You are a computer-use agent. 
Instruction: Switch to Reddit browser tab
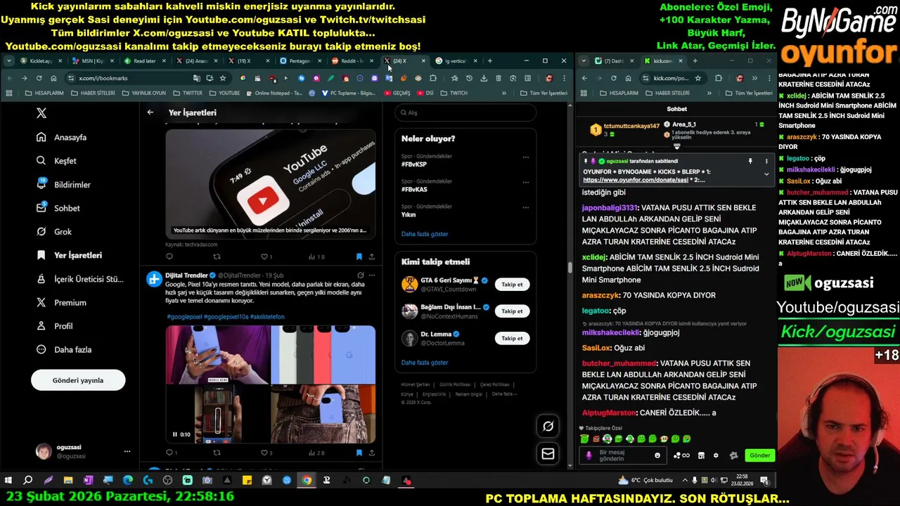coord(352,61)
